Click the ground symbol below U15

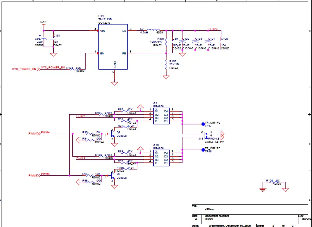pyautogui.click(x=115, y=82)
